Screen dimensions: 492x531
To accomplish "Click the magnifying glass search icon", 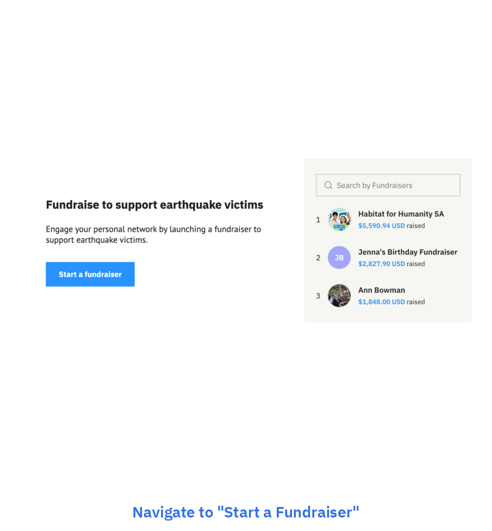I will 328,185.
